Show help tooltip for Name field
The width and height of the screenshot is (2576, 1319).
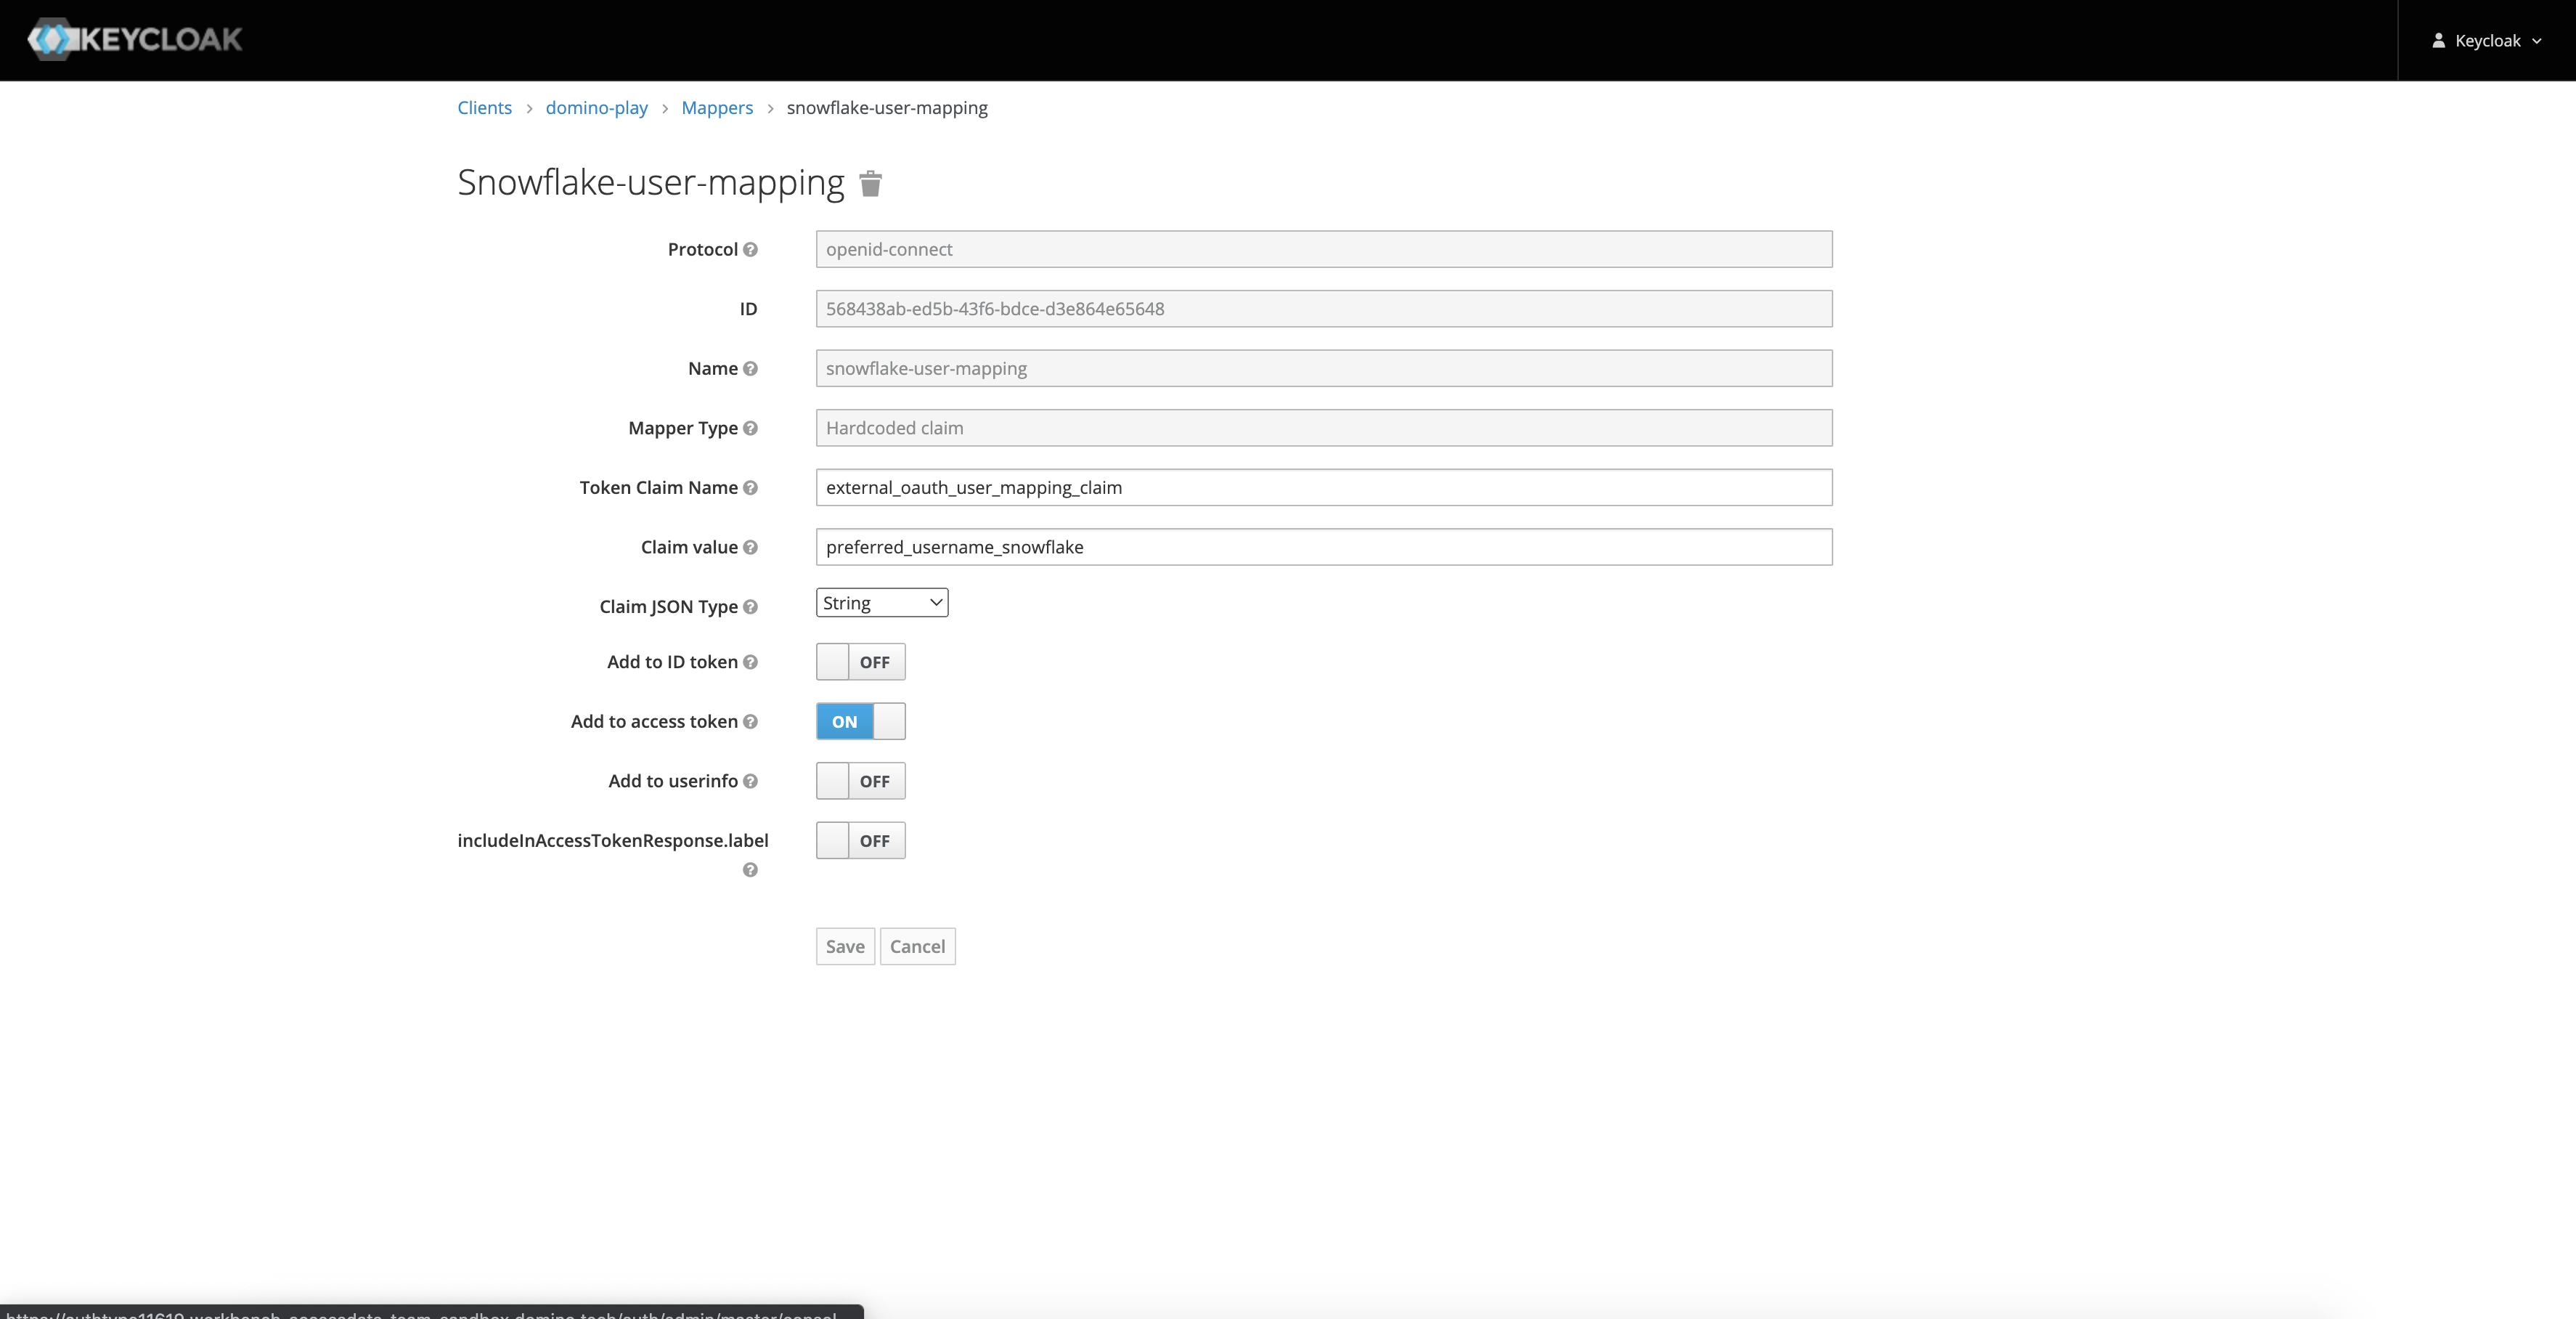pyautogui.click(x=750, y=368)
